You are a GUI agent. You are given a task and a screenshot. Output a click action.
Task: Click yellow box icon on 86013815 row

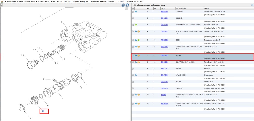pyautogui.click(x=139, y=47)
